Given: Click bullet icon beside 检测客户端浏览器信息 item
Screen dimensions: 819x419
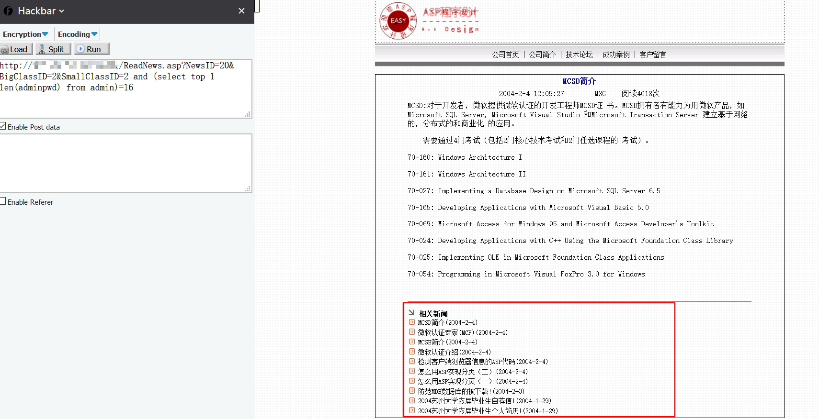Looking at the screenshot, I should point(412,361).
